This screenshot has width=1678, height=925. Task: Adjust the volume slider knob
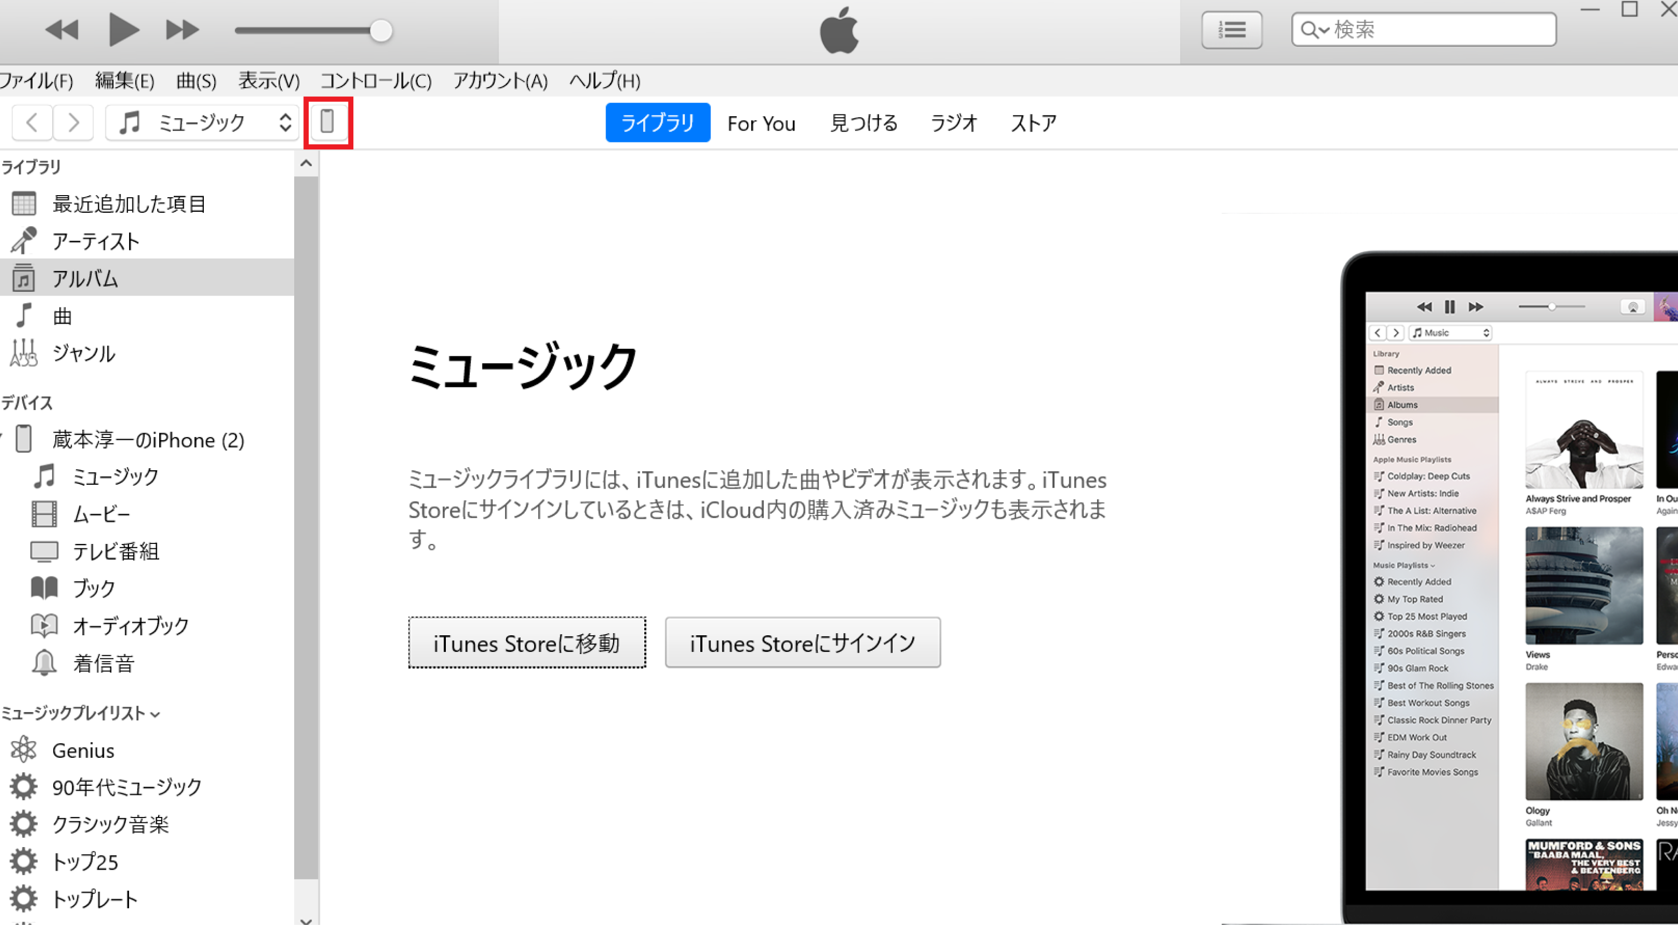(x=380, y=31)
